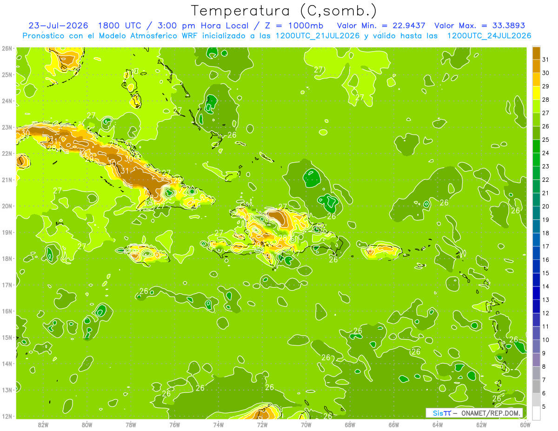Click the "70W" longitude label
The image size is (558, 431).
tap(306, 424)
